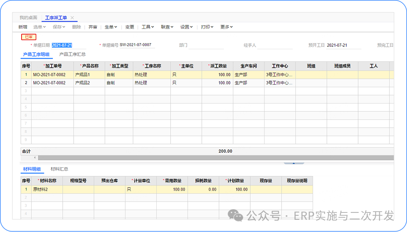The image size is (407, 232).
Task: Click the 变更 toolbar button
Action: [129, 27]
